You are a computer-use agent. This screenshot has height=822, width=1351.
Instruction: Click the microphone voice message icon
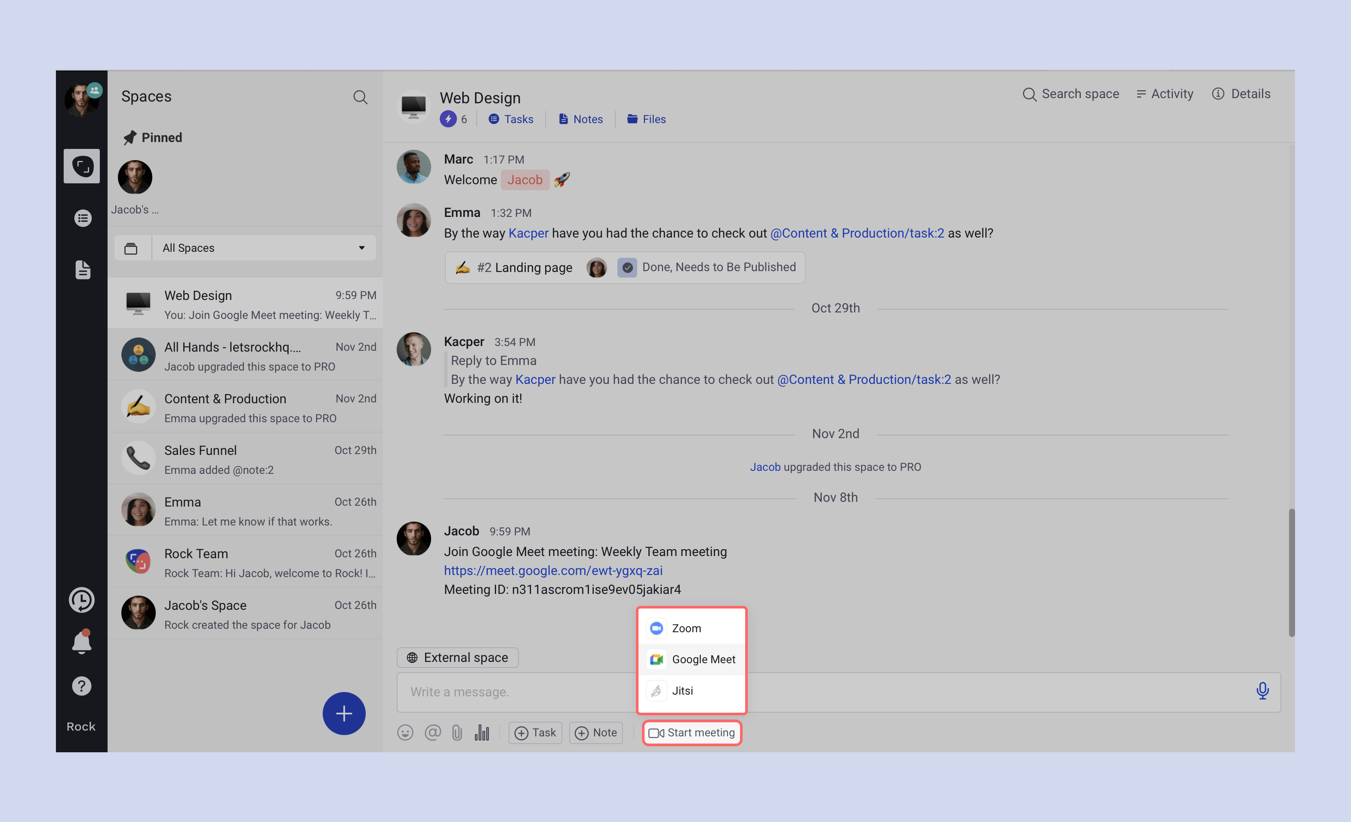tap(1262, 691)
